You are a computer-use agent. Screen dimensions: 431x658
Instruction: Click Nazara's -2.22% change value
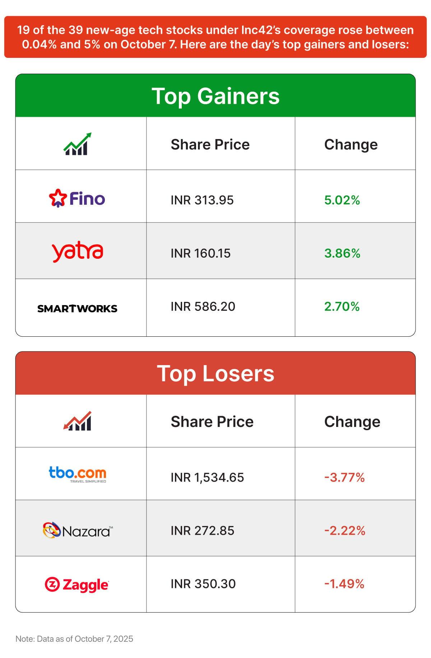click(344, 530)
